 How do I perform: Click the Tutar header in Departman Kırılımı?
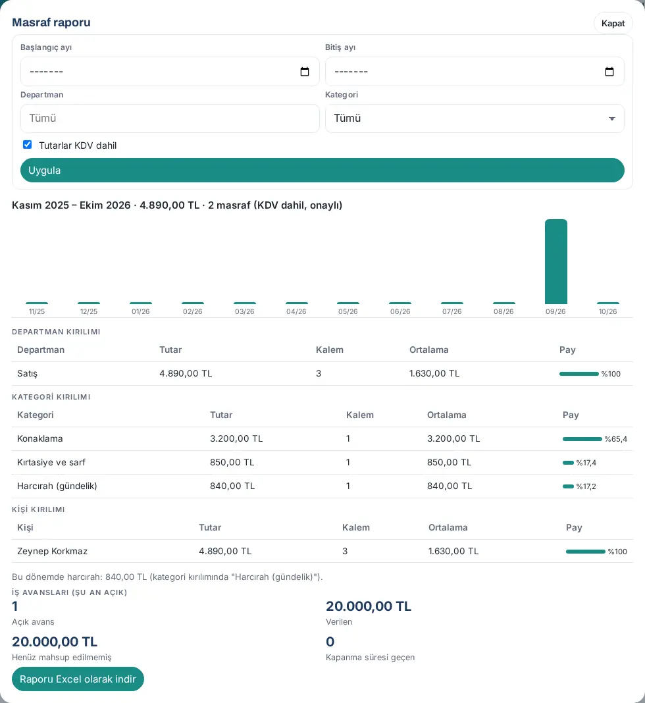click(170, 350)
